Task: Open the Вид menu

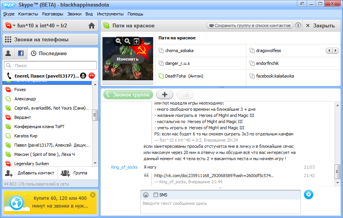Action: (89, 14)
